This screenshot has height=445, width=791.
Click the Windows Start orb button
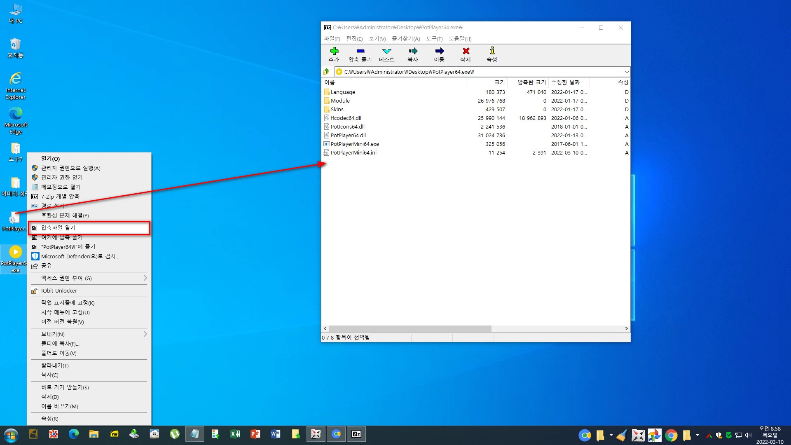[x=11, y=435]
